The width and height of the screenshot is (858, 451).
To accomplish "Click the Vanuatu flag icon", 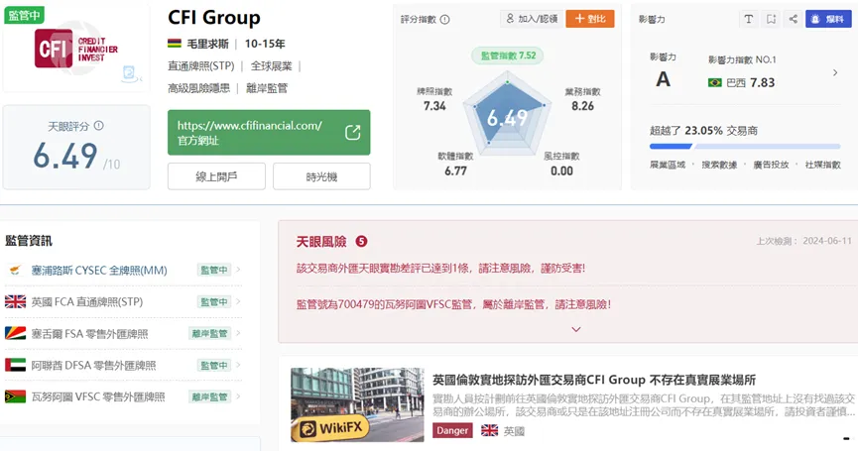I will (x=15, y=396).
